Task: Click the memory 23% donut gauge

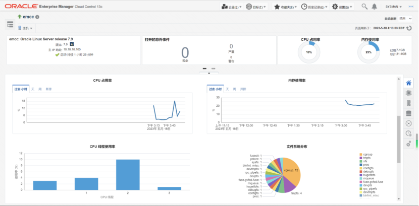Action: coord(369,52)
